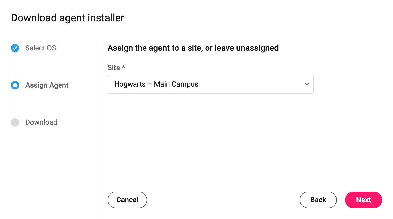The image size is (393, 219).
Task: Click the completed checkmark icon for Select OS
Action: [x=15, y=48]
